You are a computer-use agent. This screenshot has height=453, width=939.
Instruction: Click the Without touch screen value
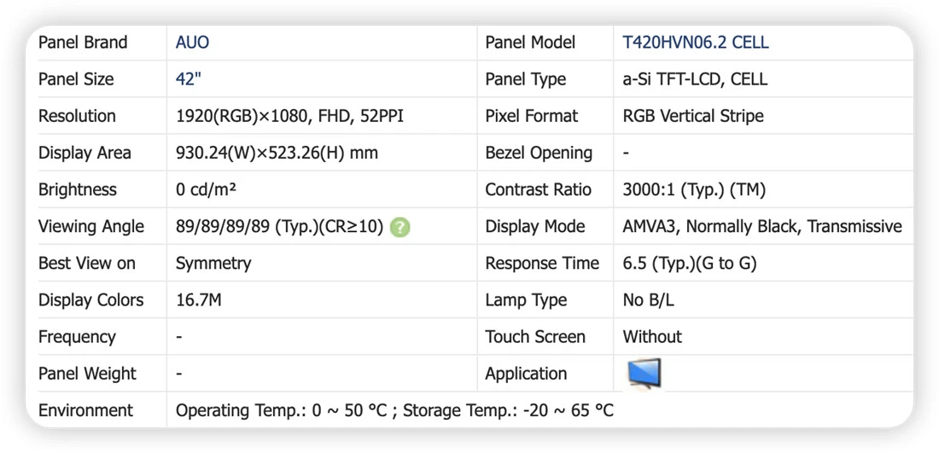(x=652, y=337)
